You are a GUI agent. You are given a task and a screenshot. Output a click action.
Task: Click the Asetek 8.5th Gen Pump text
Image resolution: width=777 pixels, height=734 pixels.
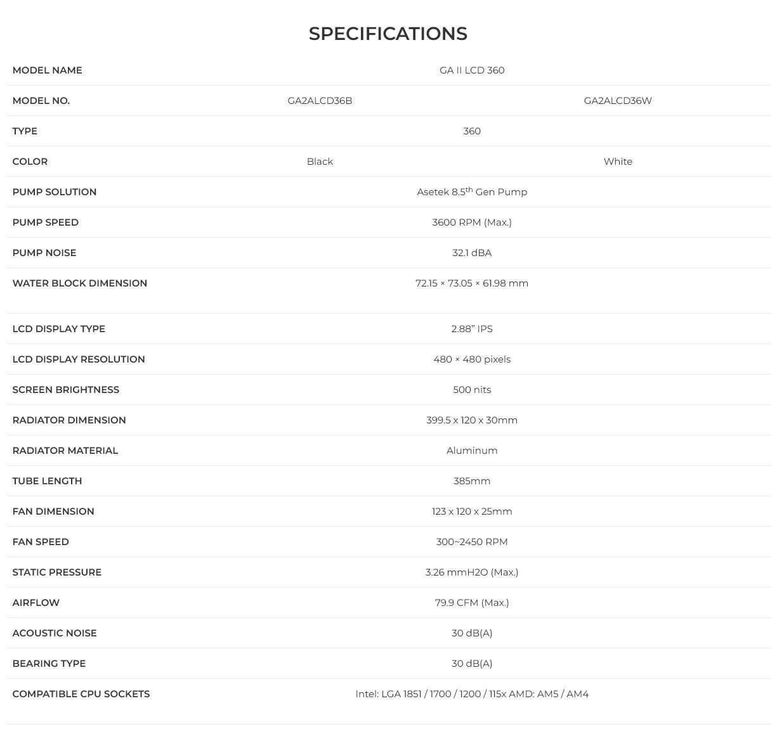tap(472, 191)
